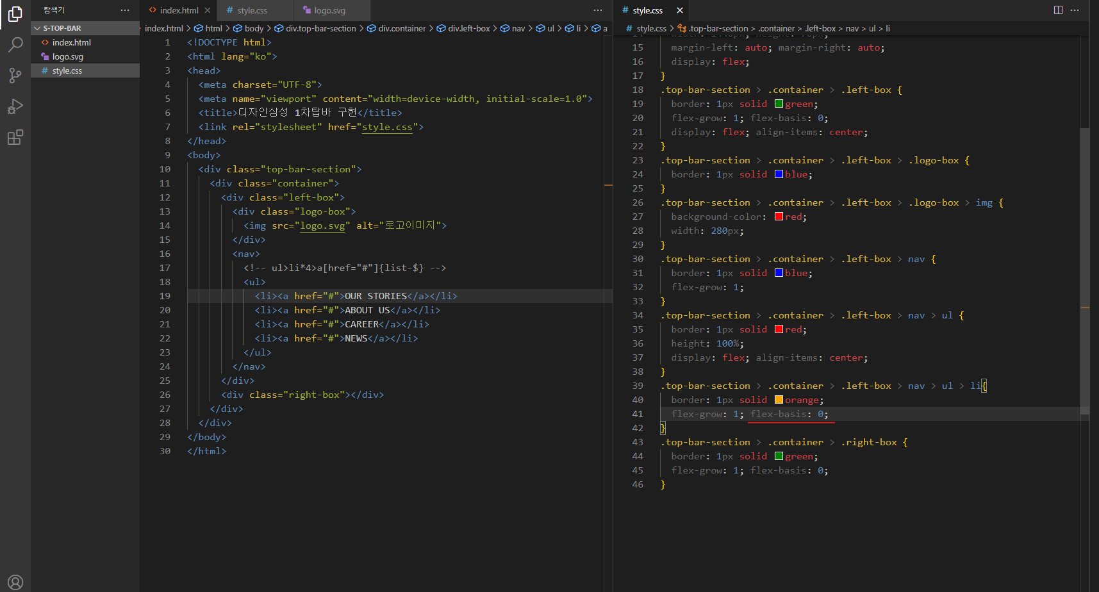Close the index.html tab

tap(208, 10)
